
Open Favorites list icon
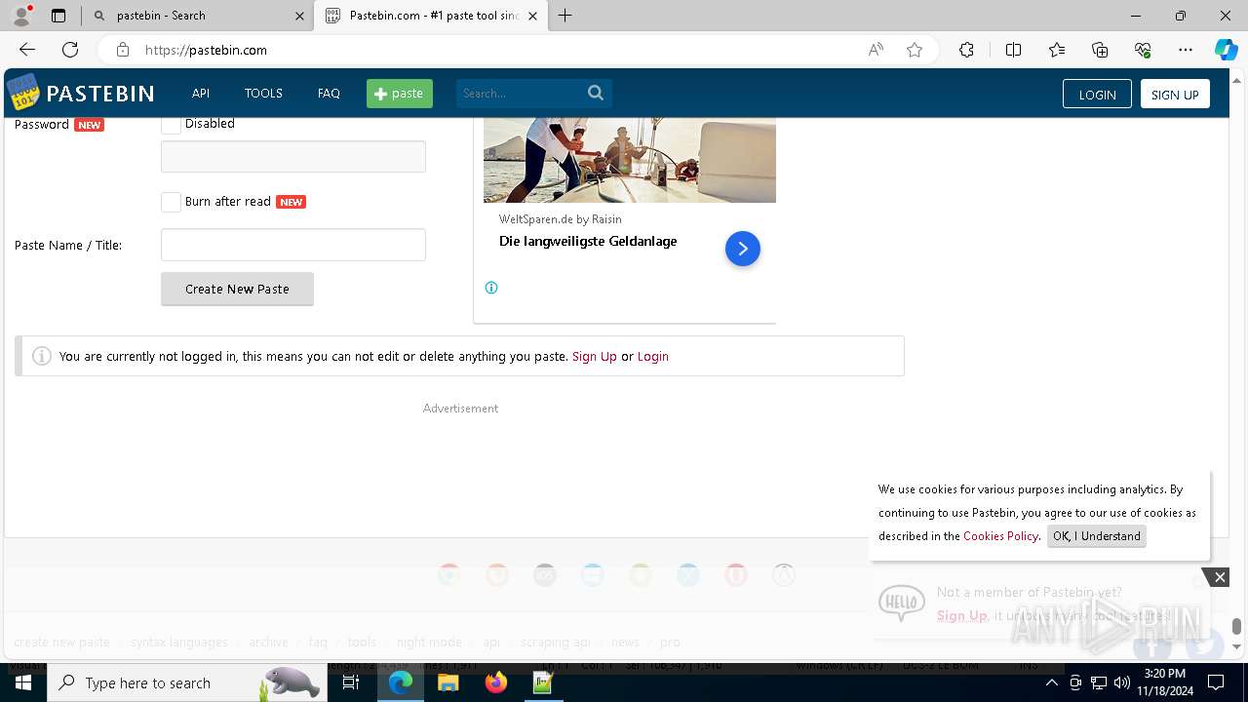point(1057,50)
